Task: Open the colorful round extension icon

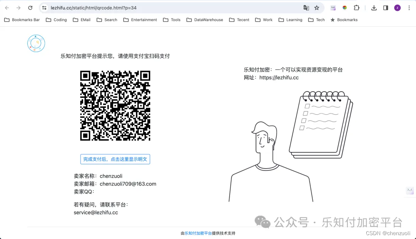Action: click(345, 8)
